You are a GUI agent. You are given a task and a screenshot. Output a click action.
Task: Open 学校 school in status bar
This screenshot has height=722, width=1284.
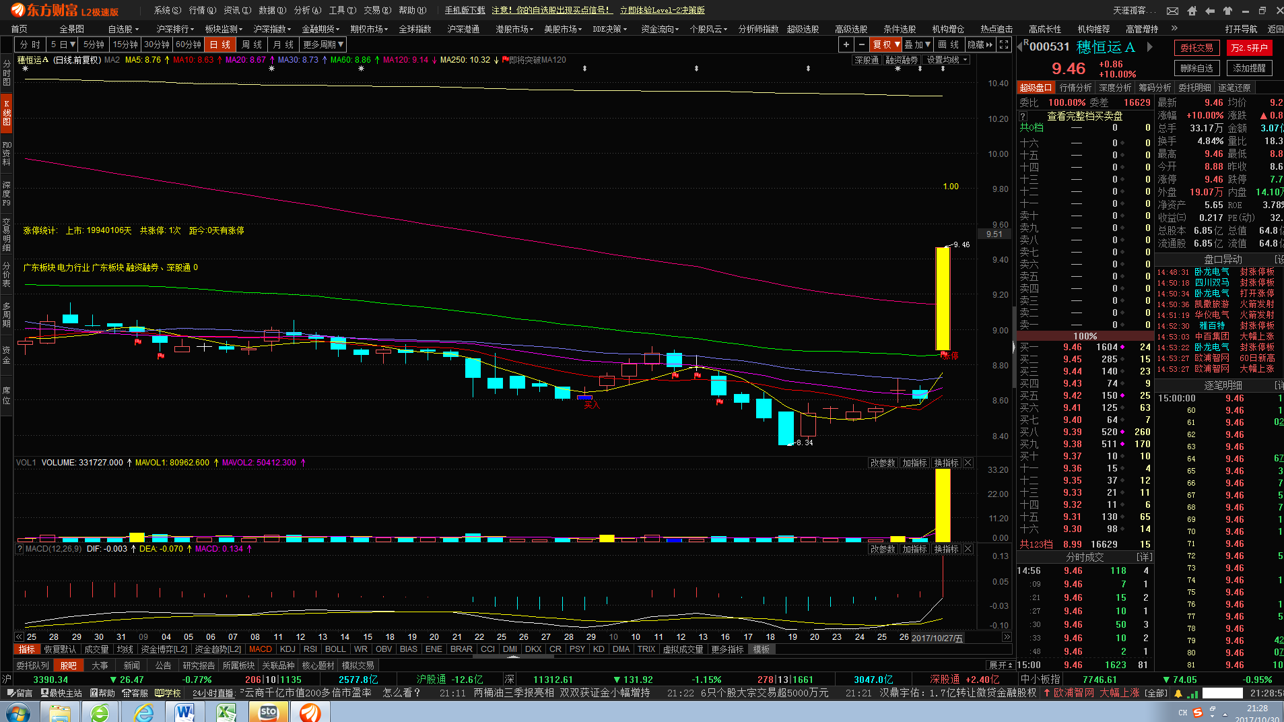click(168, 692)
